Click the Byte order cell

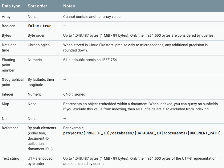coord(36,35)
